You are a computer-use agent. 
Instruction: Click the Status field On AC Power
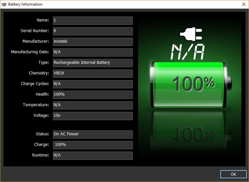coord(92,134)
